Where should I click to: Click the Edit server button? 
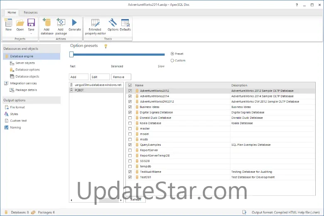[x=100, y=77]
